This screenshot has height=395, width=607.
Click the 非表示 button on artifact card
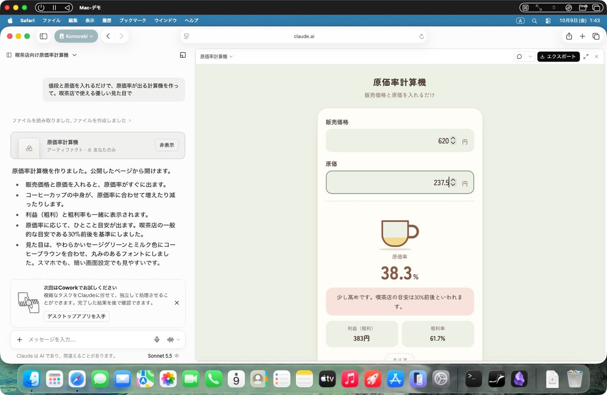[167, 145]
